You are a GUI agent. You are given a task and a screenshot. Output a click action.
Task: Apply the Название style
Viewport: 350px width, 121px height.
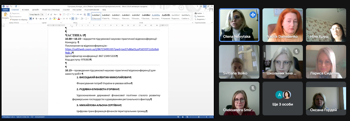[166, 17]
